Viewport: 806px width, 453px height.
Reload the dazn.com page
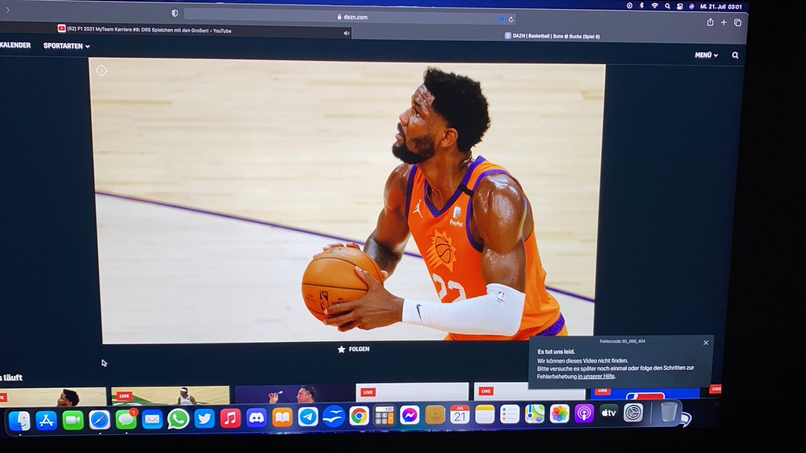point(510,19)
